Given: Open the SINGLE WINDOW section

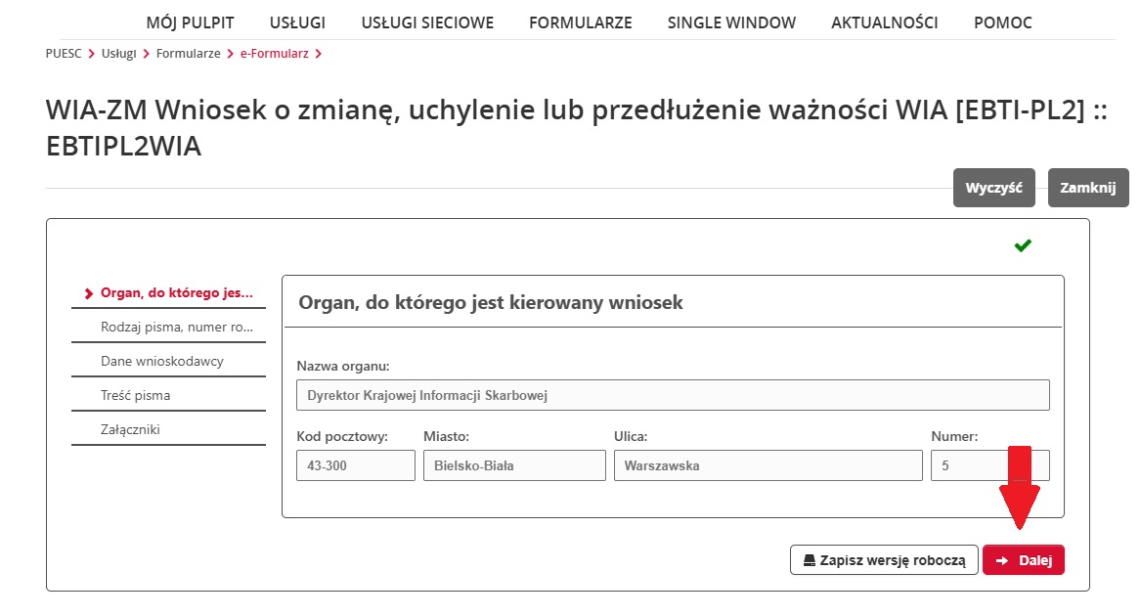Looking at the screenshot, I should tap(730, 22).
